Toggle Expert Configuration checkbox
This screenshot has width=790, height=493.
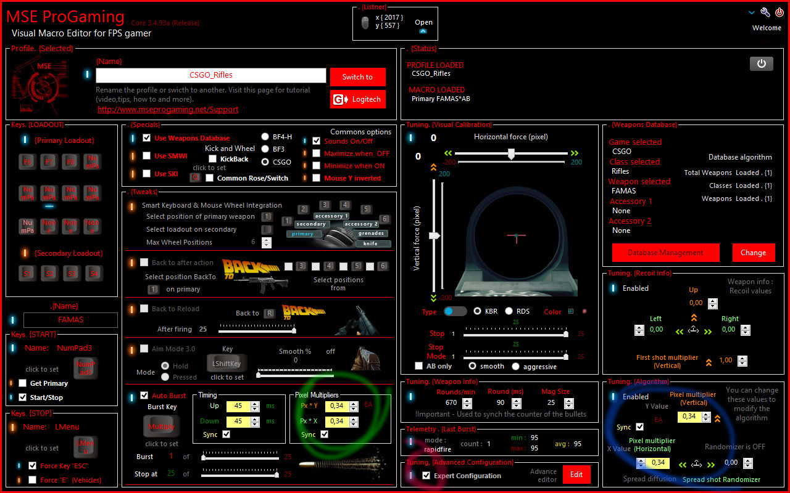point(426,476)
